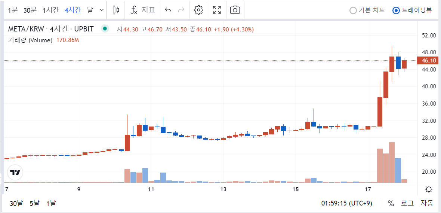Open chart settings gear

point(198,10)
